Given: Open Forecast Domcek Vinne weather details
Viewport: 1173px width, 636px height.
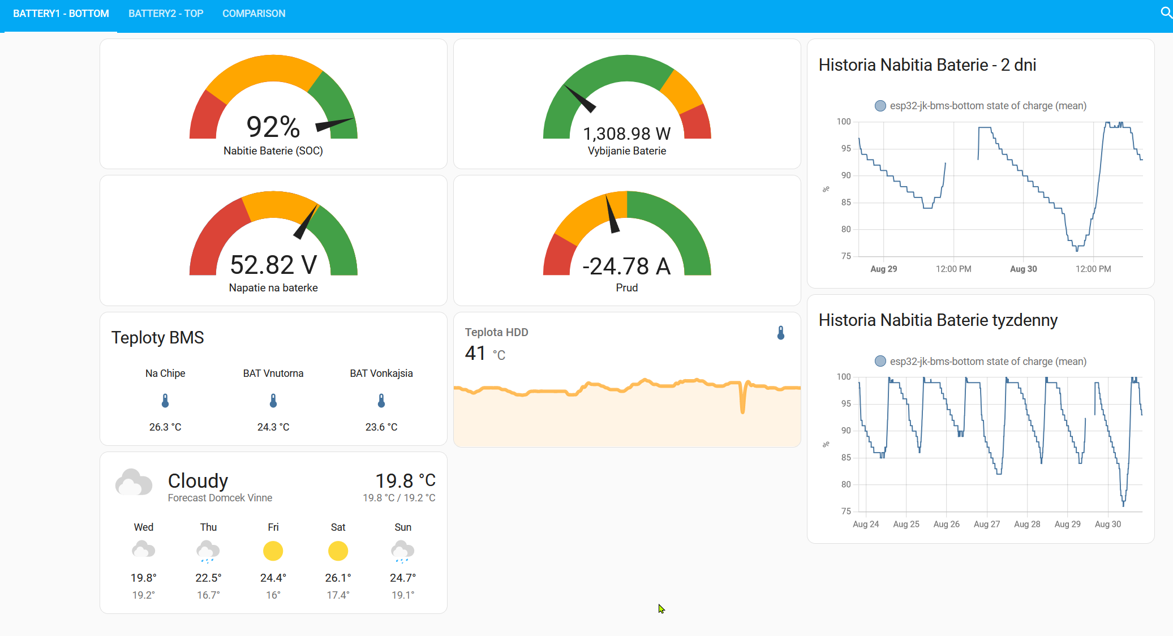Looking at the screenshot, I should (220, 498).
